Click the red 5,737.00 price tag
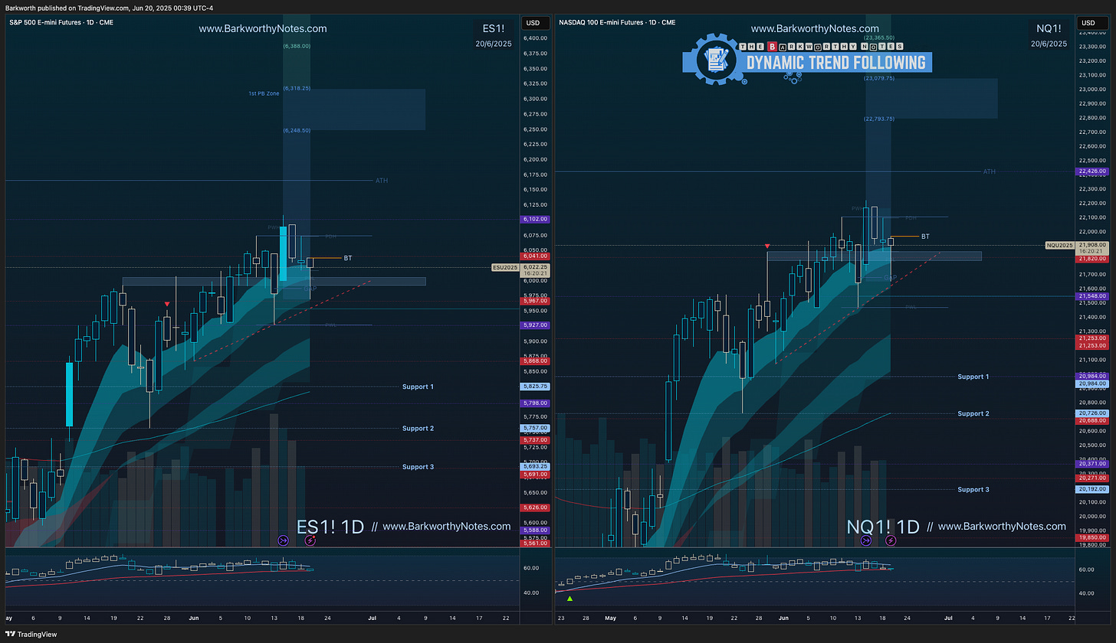The image size is (1116, 643). click(x=534, y=440)
